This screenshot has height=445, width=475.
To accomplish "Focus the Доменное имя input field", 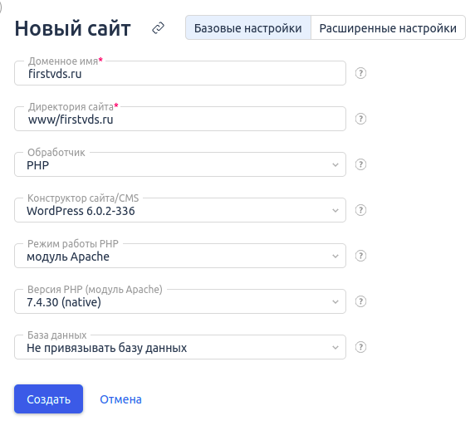I will tap(180, 73).
